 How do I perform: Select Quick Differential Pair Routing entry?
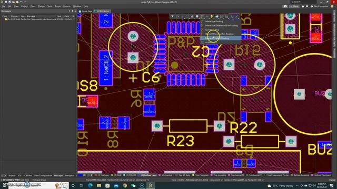click(221, 34)
